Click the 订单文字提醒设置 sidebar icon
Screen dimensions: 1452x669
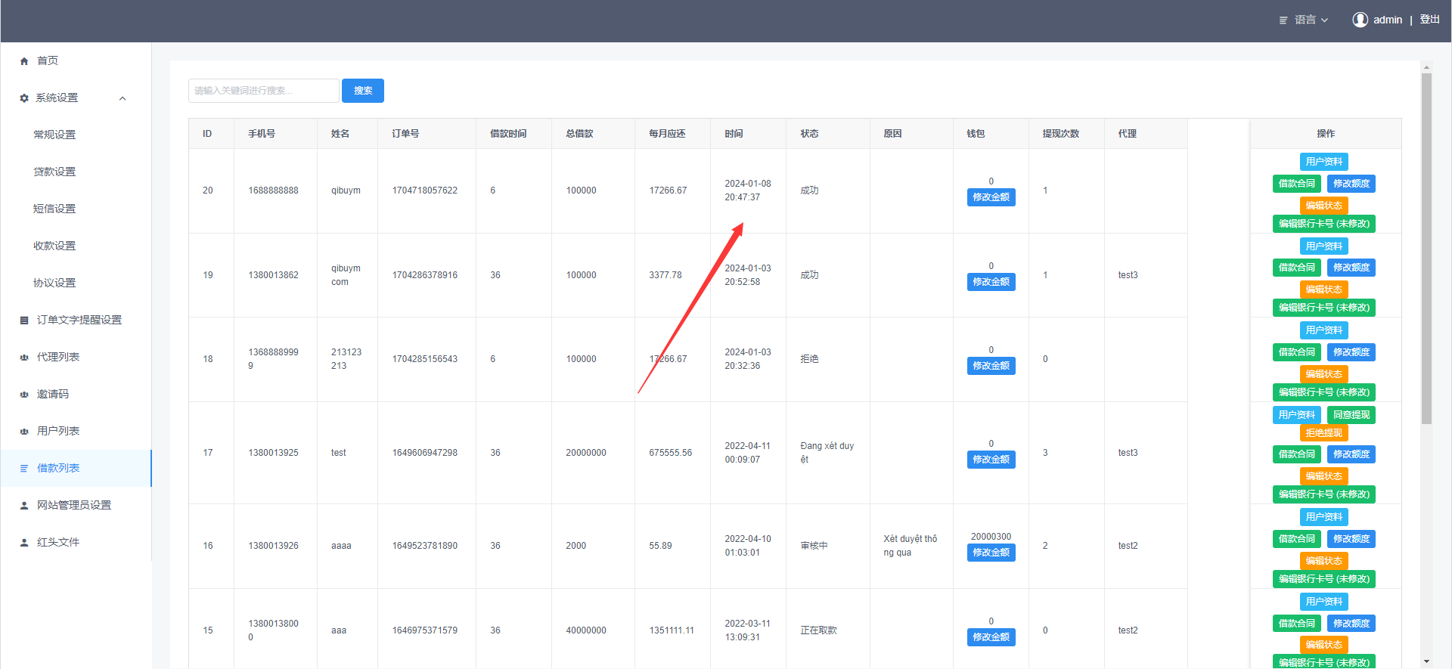(x=24, y=321)
